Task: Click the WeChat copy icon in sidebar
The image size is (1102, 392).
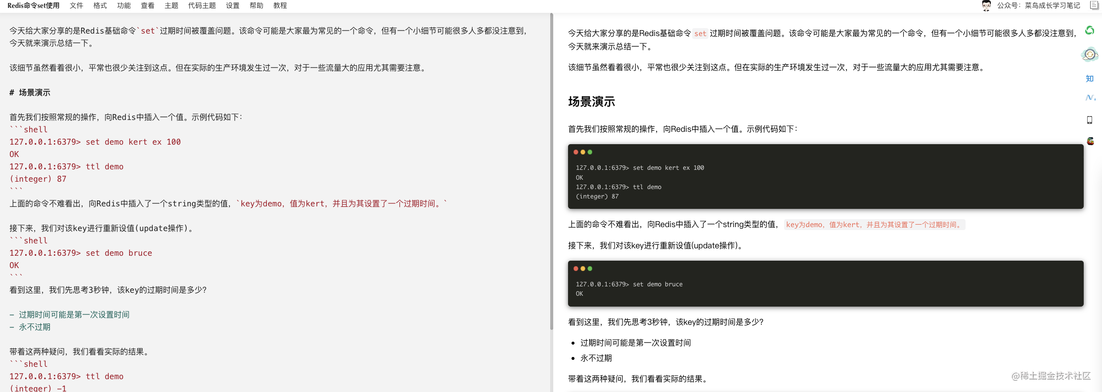Action: (x=1089, y=31)
